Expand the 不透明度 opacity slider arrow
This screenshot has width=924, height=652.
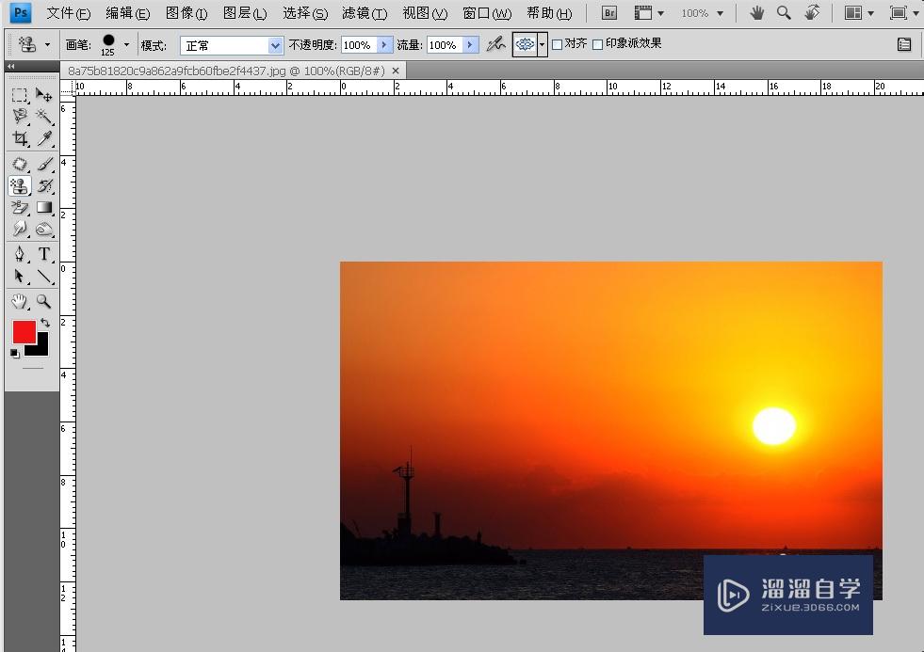(384, 45)
